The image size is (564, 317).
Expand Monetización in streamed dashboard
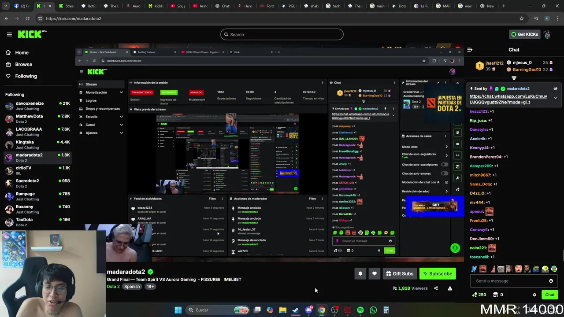click(x=121, y=92)
